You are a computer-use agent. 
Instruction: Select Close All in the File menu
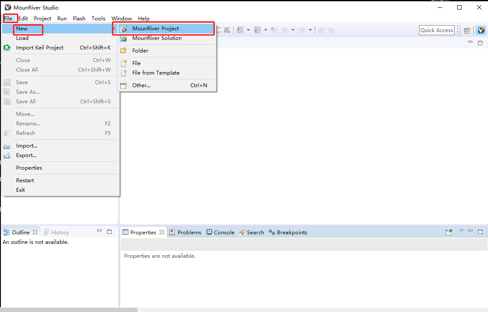(60, 70)
